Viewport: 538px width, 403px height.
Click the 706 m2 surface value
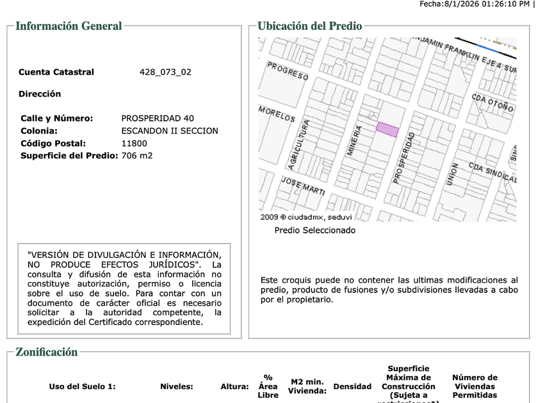click(x=137, y=155)
